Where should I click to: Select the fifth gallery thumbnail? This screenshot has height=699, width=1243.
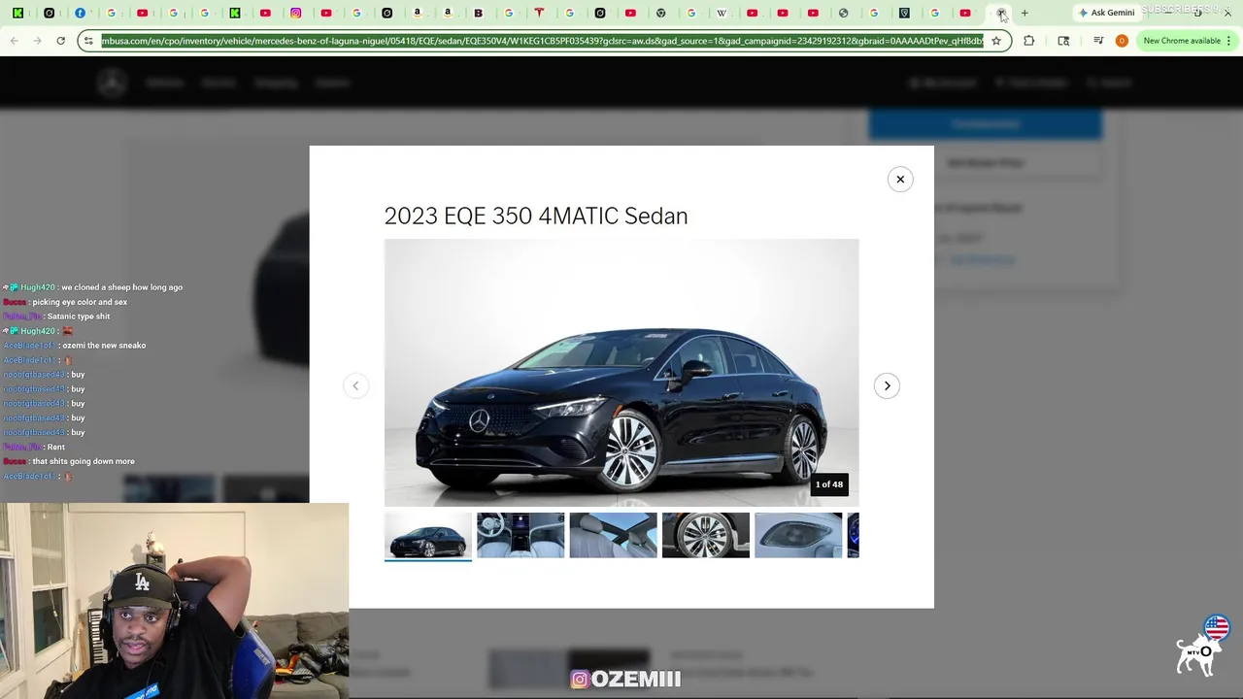click(x=798, y=535)
